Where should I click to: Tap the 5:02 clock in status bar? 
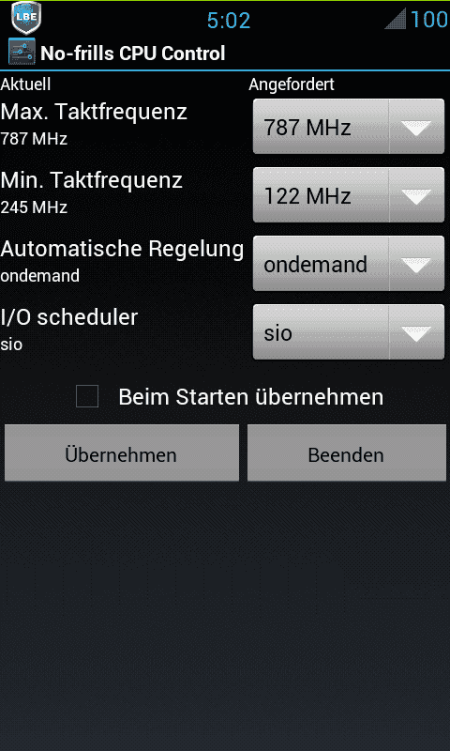pos(229,21)
